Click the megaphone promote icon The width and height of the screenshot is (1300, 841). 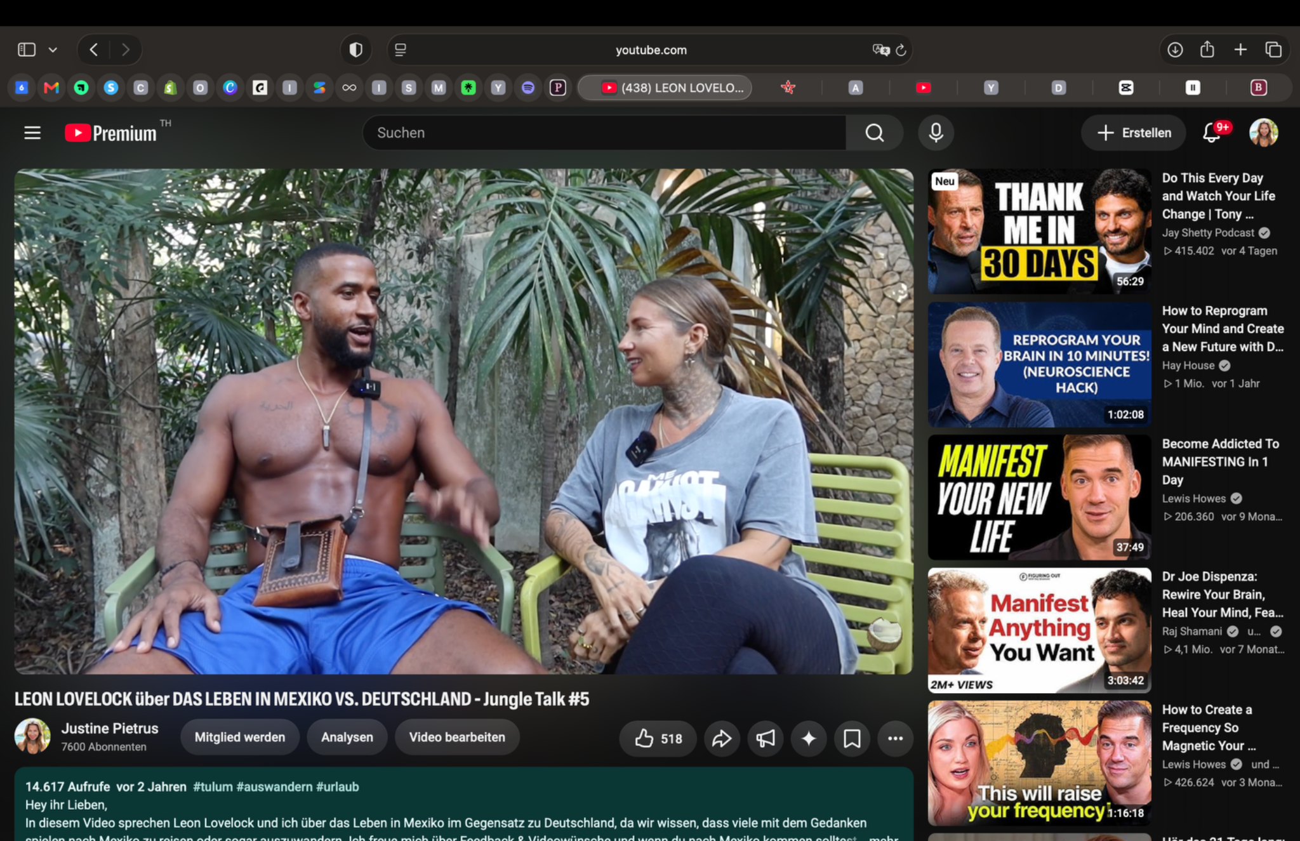point(766,738)
